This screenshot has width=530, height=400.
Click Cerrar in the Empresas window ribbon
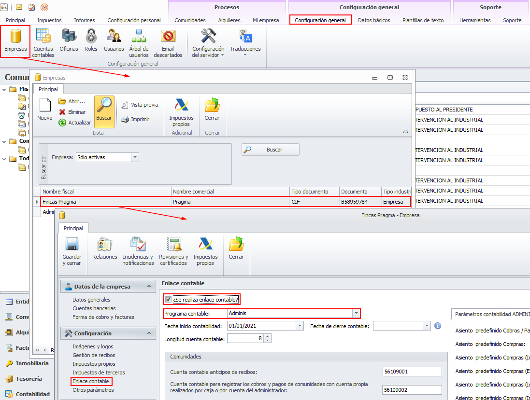tap(212, 109)
